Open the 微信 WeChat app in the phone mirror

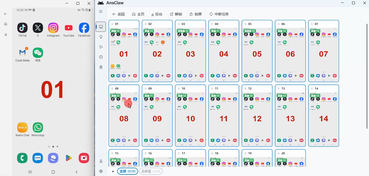(38, 53)
